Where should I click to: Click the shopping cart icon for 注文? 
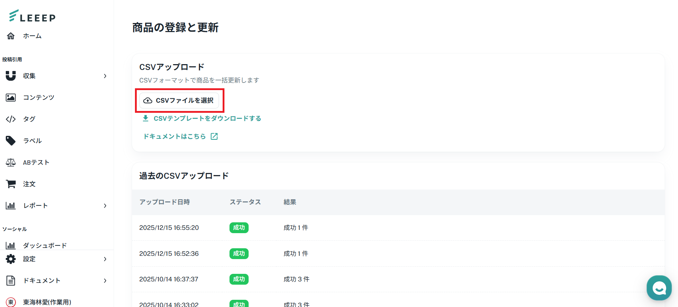(x=11, y=184)
